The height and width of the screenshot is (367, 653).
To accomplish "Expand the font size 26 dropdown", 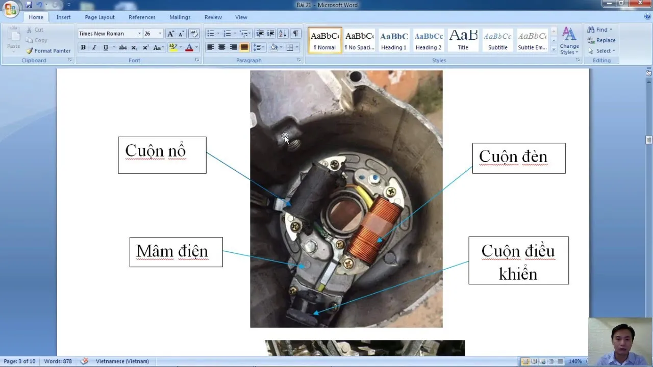I will (160, 34).
